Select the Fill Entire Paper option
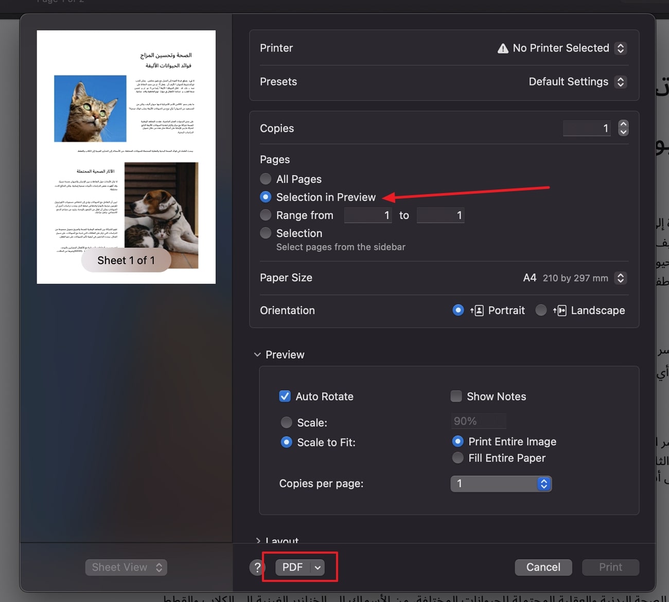This screenshot has height=602, width=669. coord(457,457)
